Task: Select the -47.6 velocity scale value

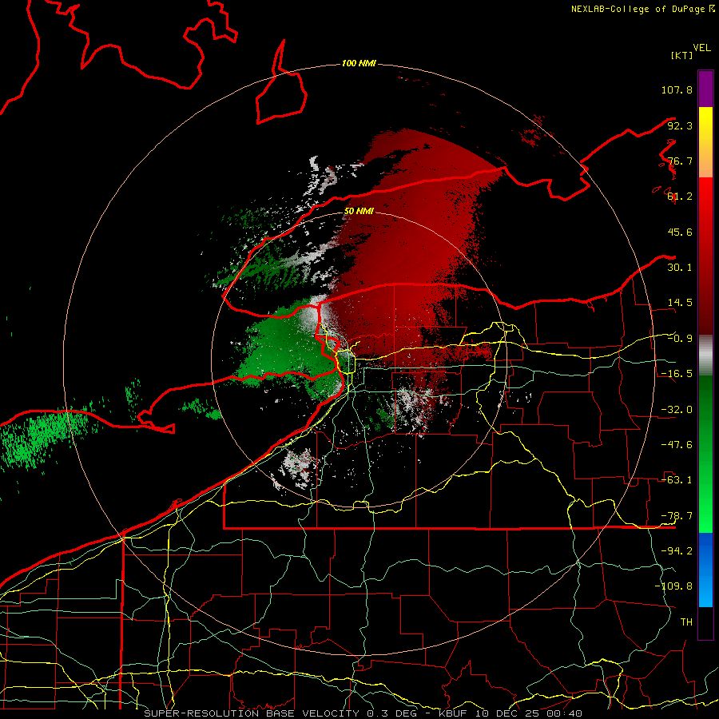Action: 677,445
